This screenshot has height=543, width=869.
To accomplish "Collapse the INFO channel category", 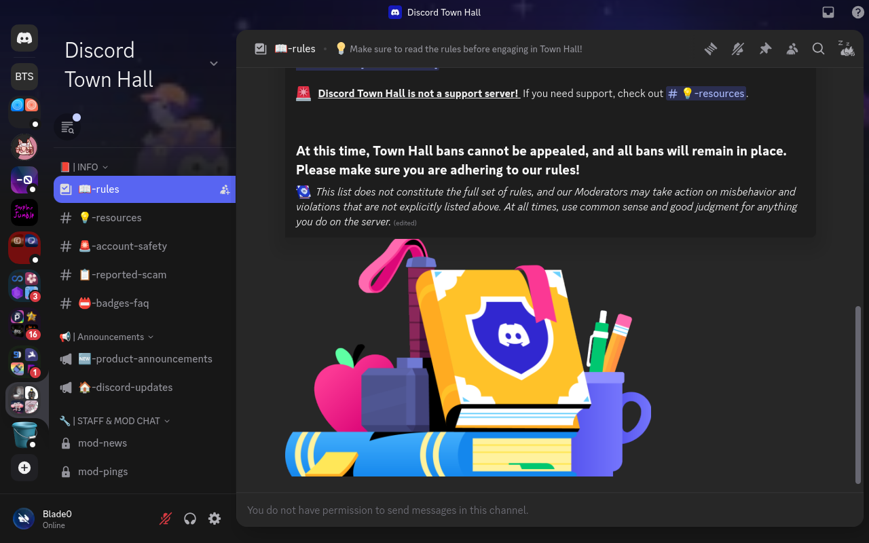I will tap(88, 167).
